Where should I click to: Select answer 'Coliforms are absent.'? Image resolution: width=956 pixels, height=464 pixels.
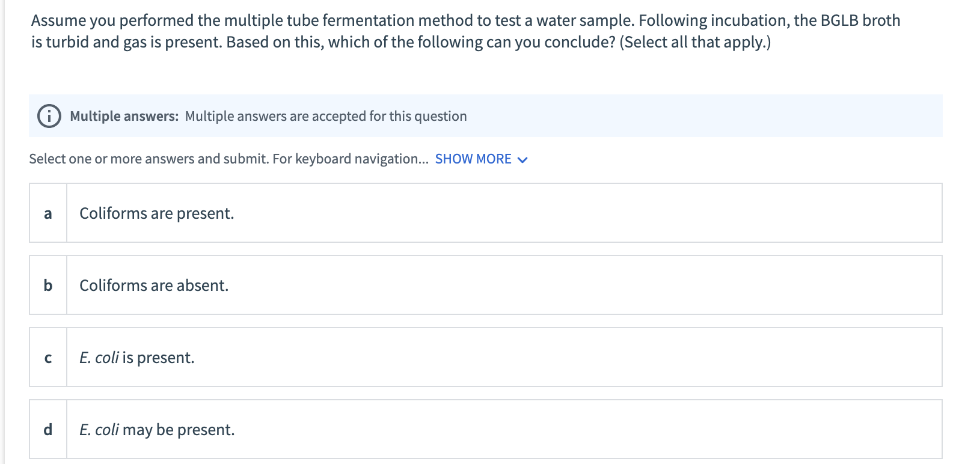(154, 285)
